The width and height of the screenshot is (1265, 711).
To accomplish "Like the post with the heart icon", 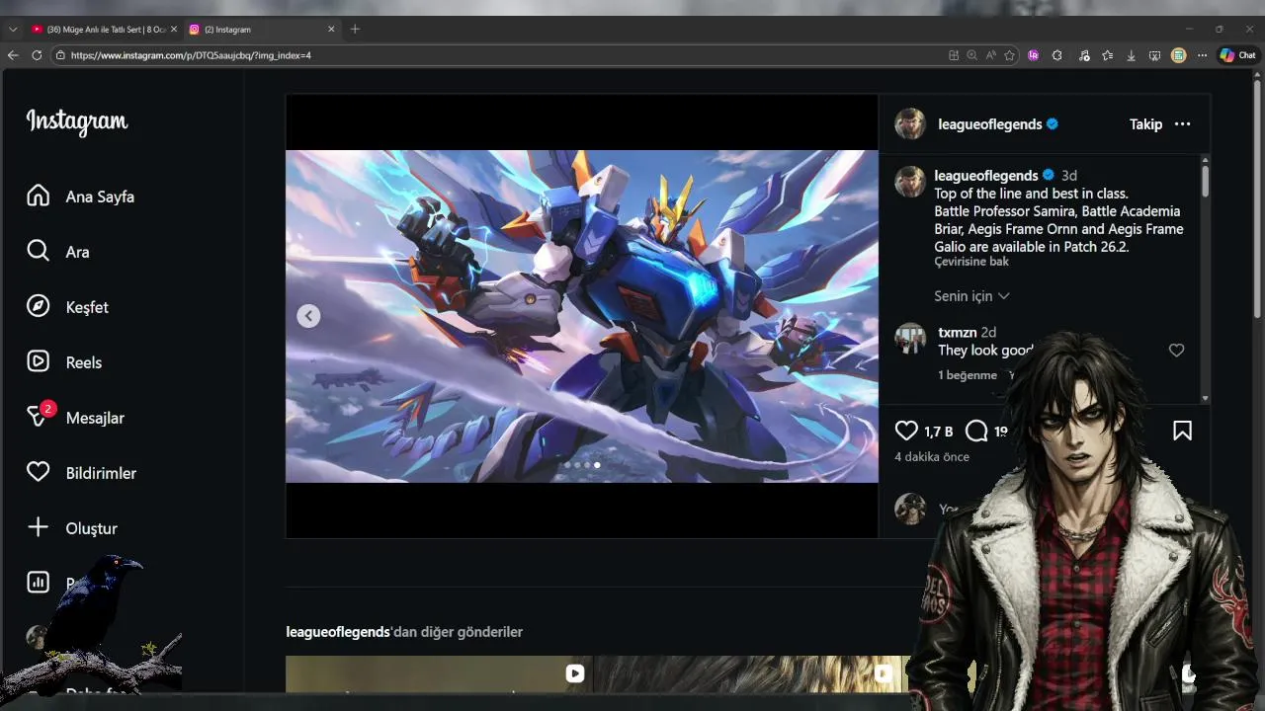I will (906, 431).
